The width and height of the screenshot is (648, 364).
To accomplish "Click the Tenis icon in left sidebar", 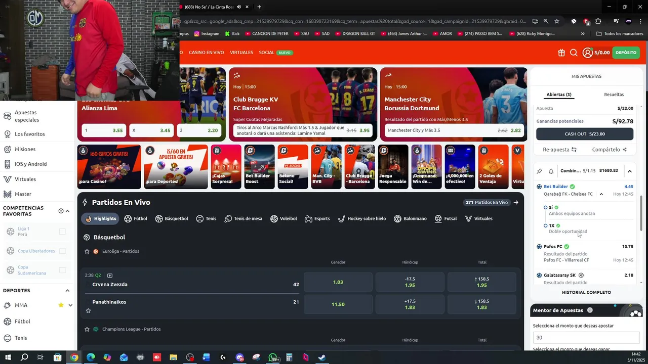I will tap(7, 338).
